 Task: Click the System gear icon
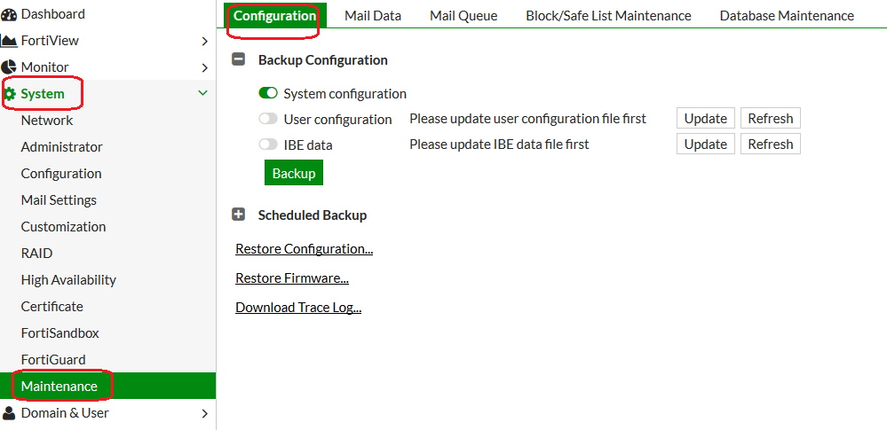click(x=10, y=94)
